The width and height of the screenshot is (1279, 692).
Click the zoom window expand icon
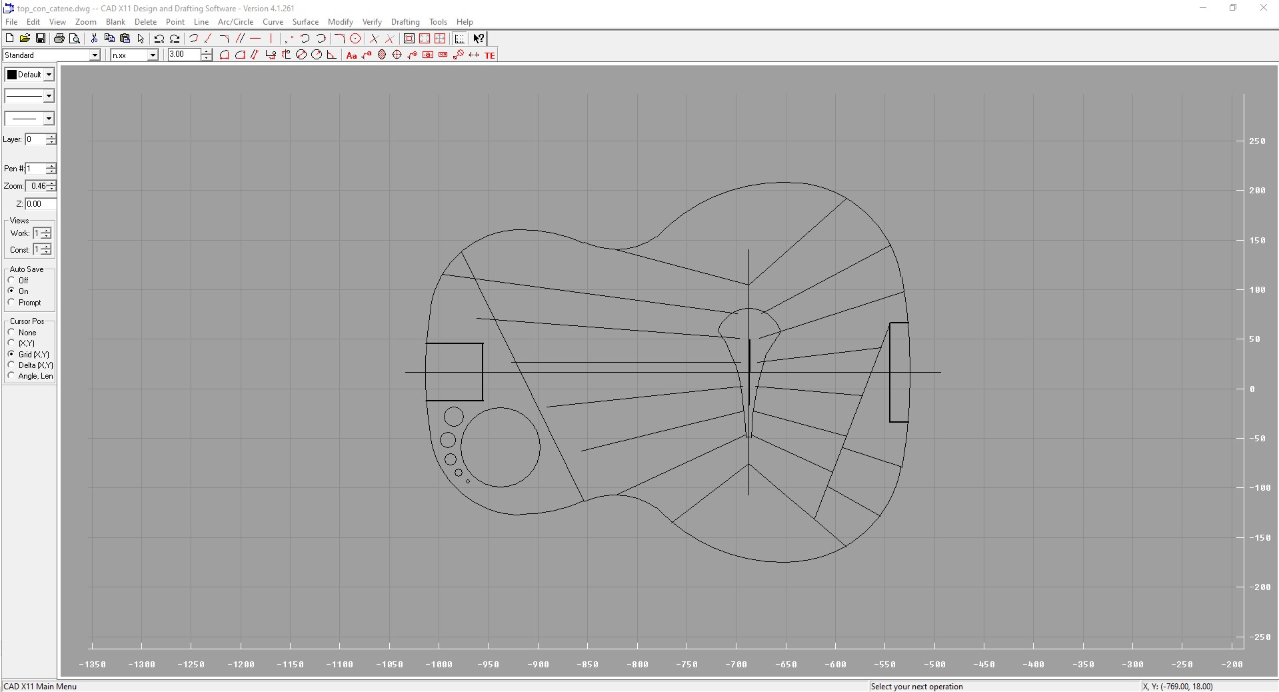425,39
